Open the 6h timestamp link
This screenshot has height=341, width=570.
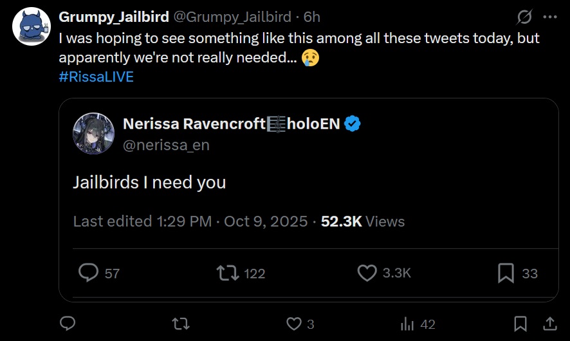click(x=311, y=16)
